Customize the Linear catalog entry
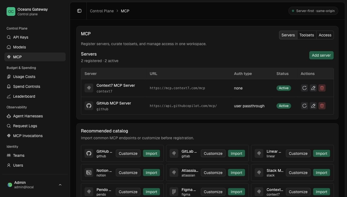Viewport: 347px width, 197px height. [298, 153]
